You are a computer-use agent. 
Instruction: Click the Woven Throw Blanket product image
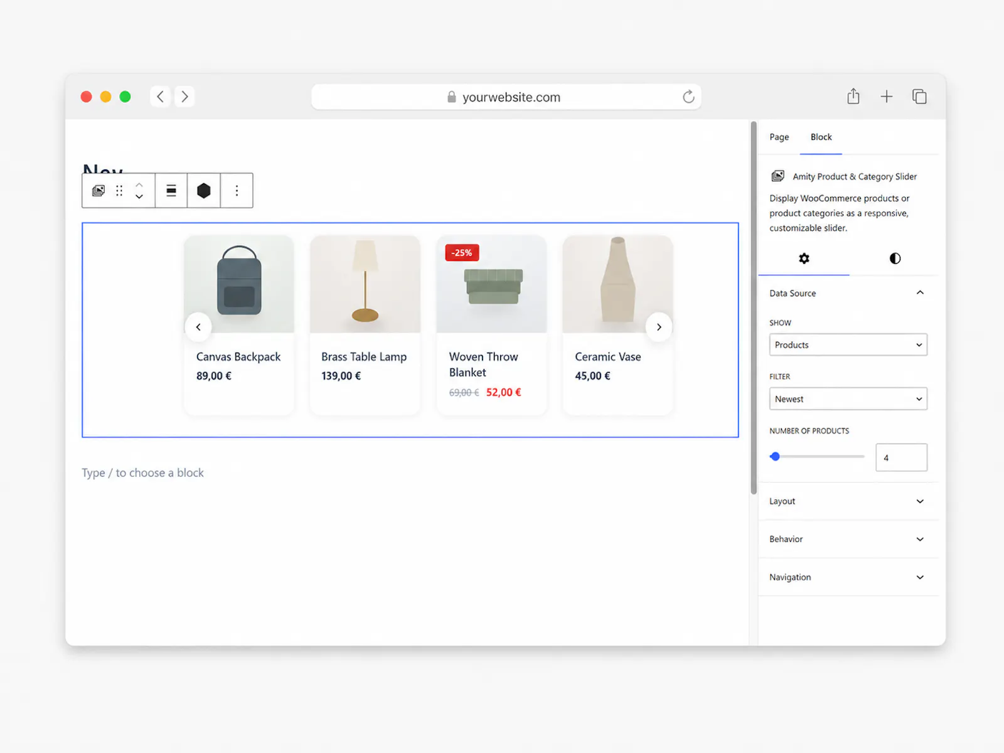point(491,284)
